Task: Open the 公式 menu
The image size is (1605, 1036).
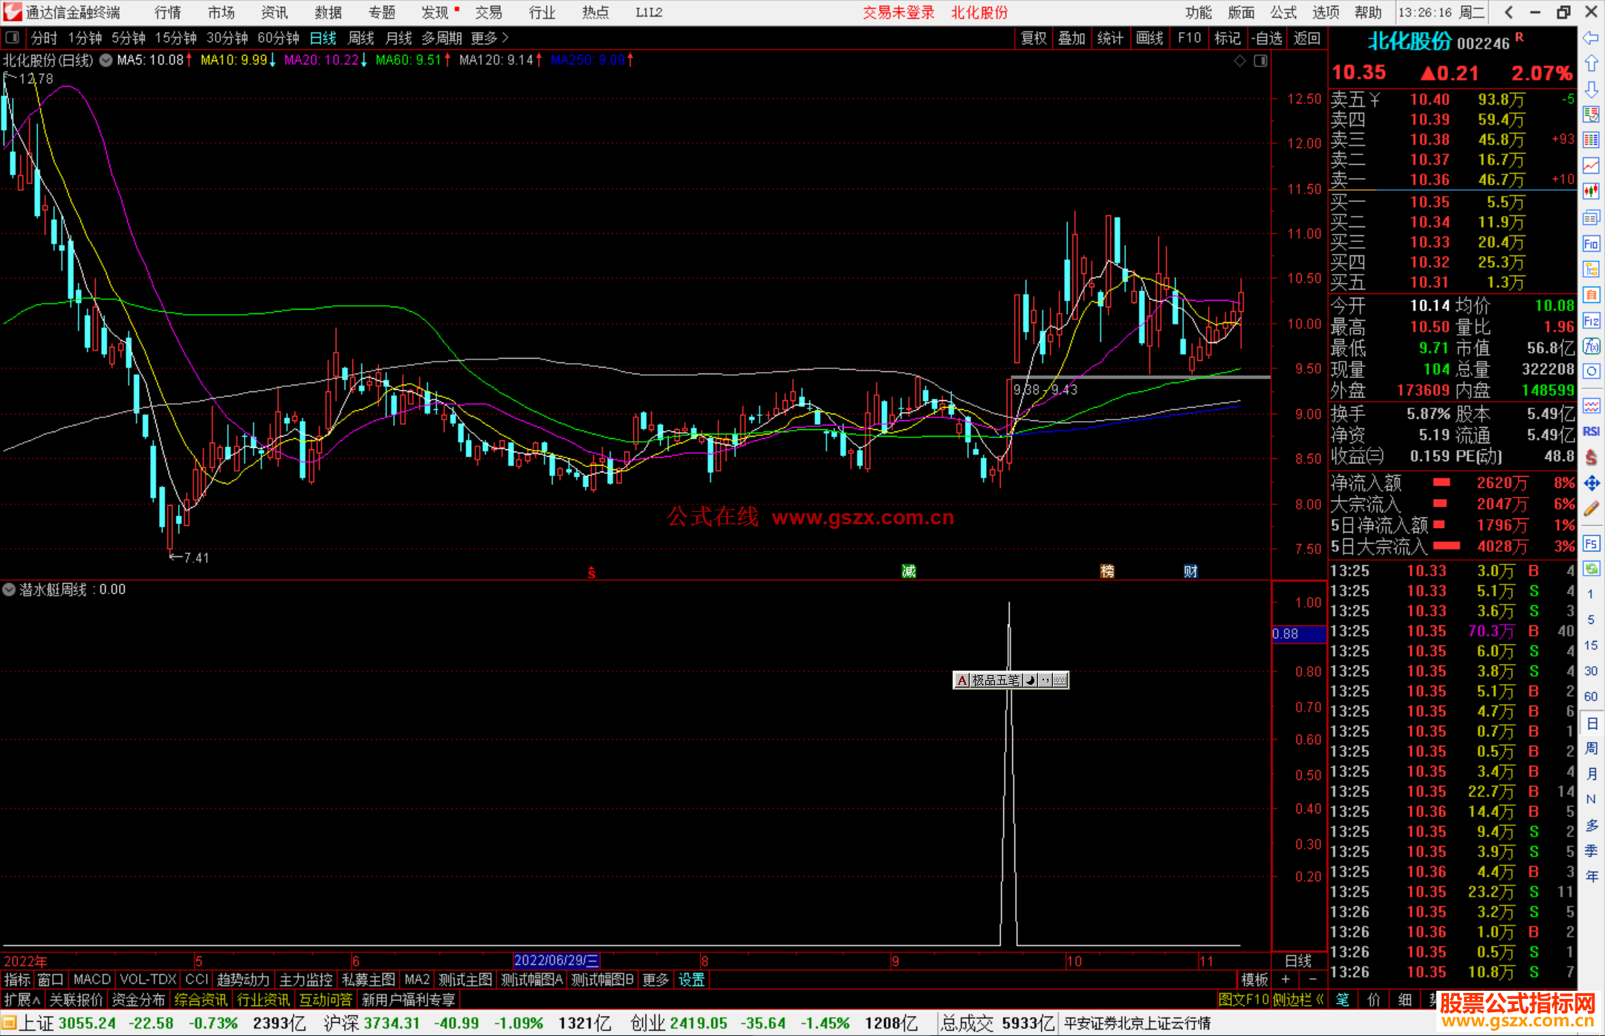Action: (1283, 13)
